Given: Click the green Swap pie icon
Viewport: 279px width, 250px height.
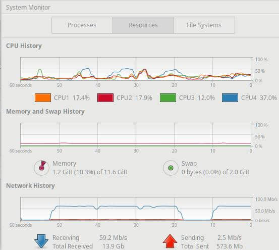Looking at the screenshot, I should [171, 168].
